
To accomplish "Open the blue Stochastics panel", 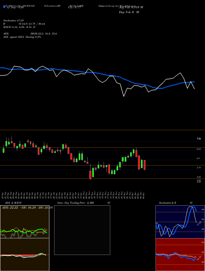I will coord(180,222).
